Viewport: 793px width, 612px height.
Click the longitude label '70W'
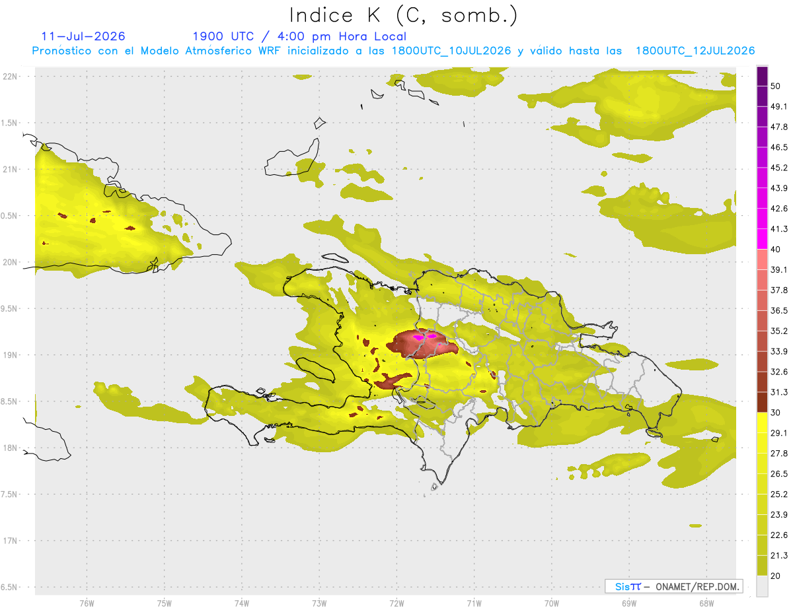pos(551,603)
